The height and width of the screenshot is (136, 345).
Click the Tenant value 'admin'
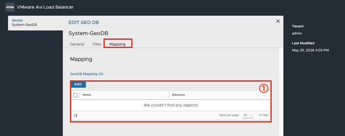click(297, 34)
